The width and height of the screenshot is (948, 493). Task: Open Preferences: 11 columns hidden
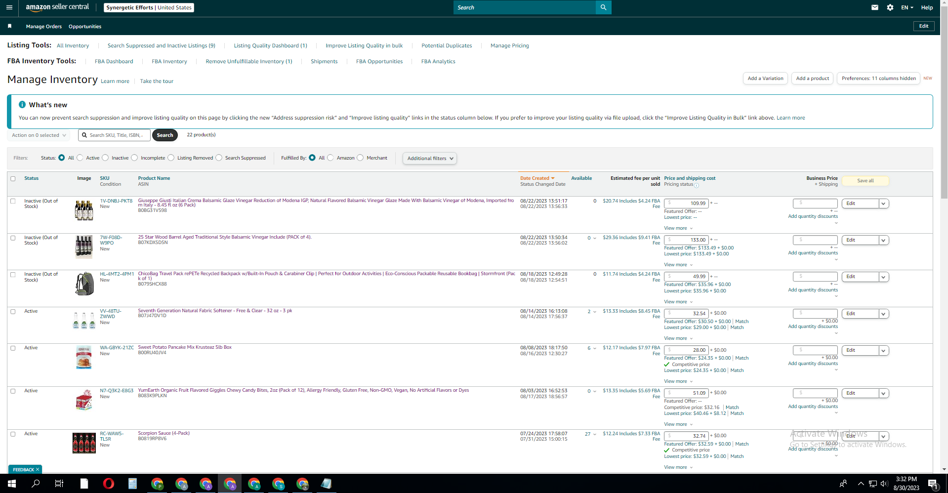[x=878, y=79]
